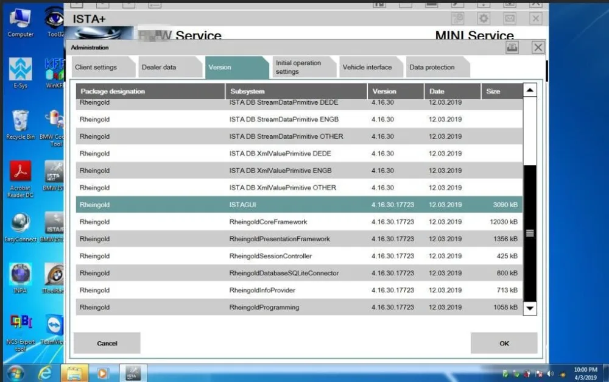This screenshot has width=609, height=382.
Task: Select RheingoldDatabaseSQLiteConnector row
Action: click(x=299, y=273)
